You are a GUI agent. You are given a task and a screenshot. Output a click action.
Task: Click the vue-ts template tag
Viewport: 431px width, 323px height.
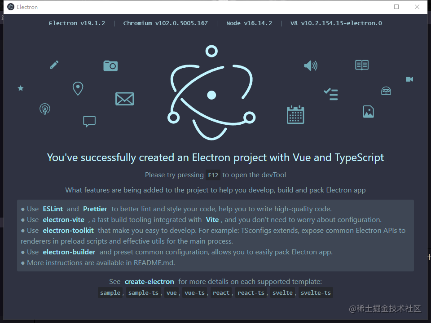[x=194, y=293]
